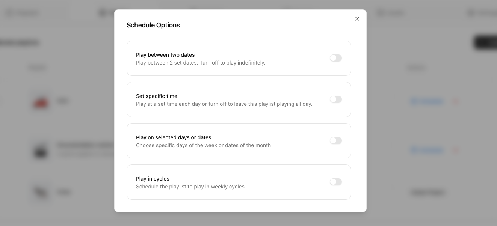Image resolution: width=497 pixels, height=226 pixels.
Task: Click the "Schedule the playlist to play in weekly cycles" description
Action: (x=190, y=187)
